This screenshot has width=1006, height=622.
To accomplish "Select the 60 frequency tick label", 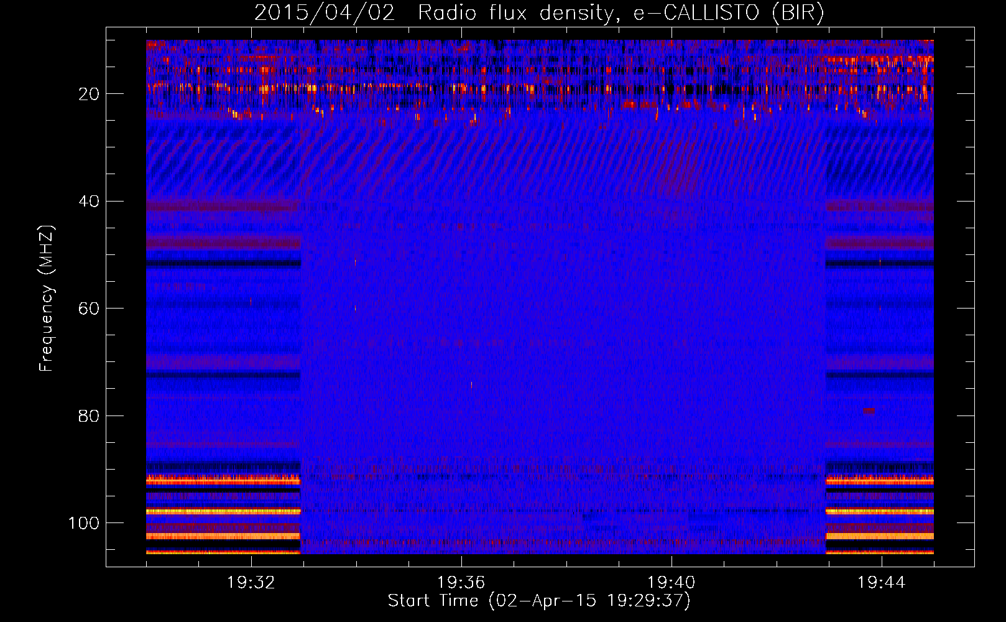I will [x=89, y=309].
